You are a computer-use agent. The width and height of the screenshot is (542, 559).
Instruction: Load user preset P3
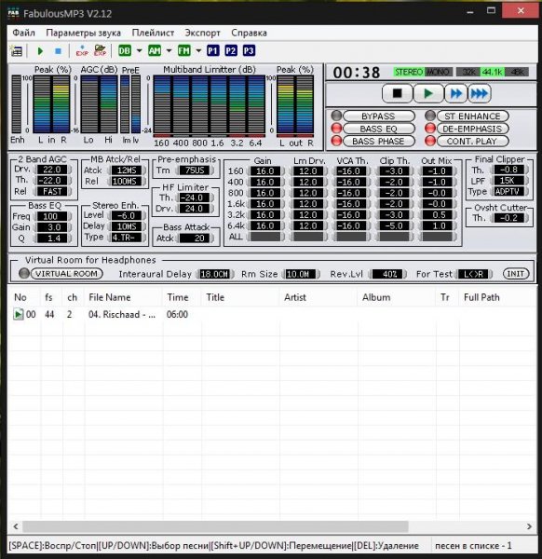tap(249, 50)
